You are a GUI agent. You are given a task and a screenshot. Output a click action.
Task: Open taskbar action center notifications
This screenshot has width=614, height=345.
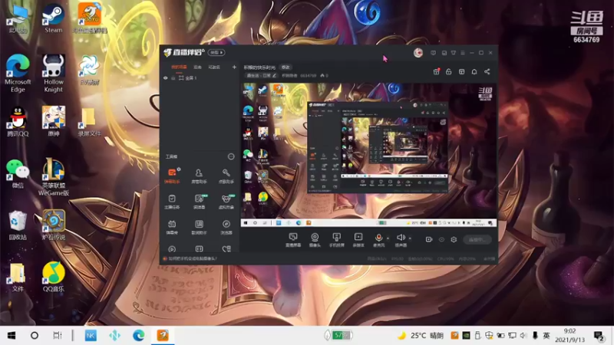click(x=598, y=335)
